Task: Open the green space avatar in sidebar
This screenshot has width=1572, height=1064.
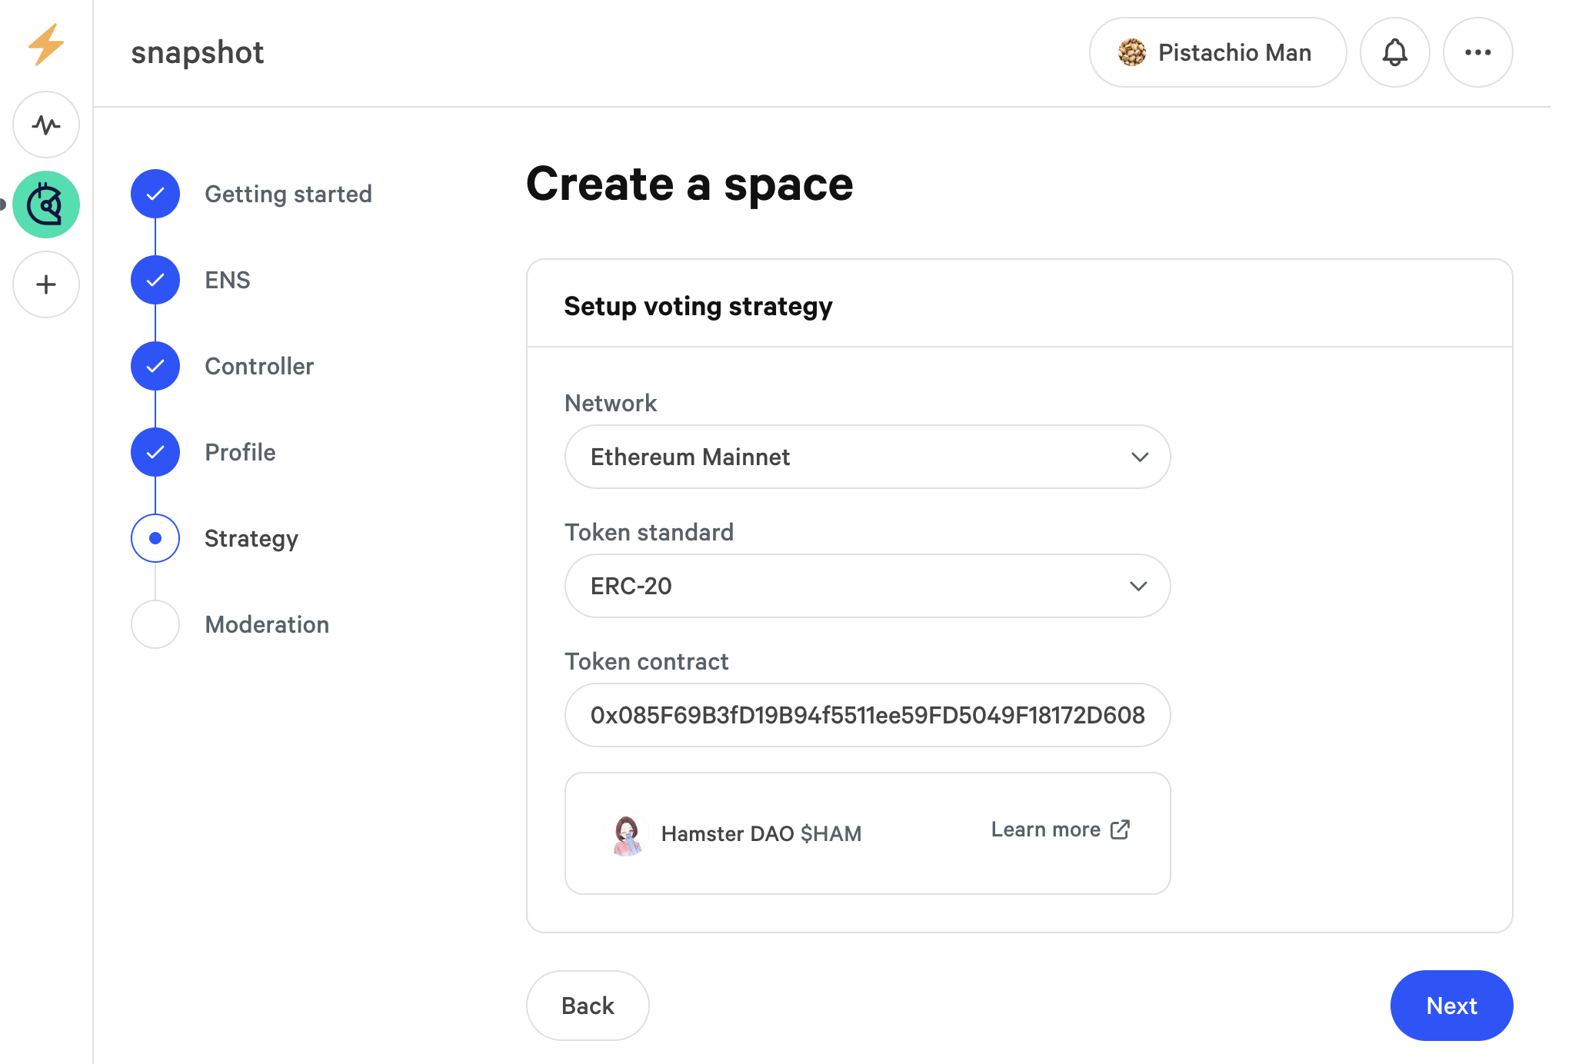Action: pyautogui.click(x=46, y=204)
